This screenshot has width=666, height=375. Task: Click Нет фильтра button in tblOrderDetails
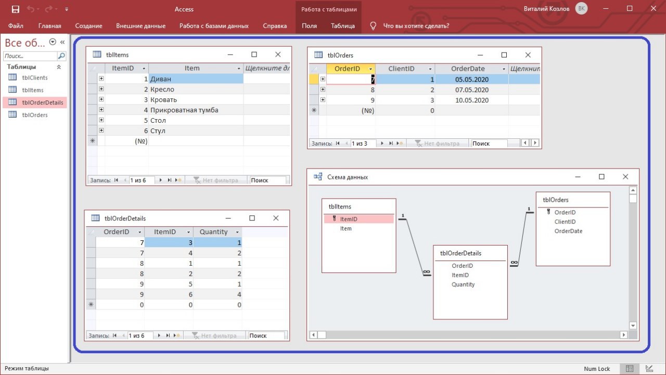pos(214,335)
